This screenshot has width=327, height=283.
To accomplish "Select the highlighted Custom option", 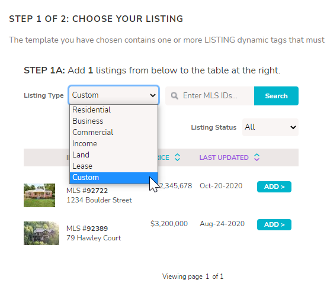I will [114, 178].
